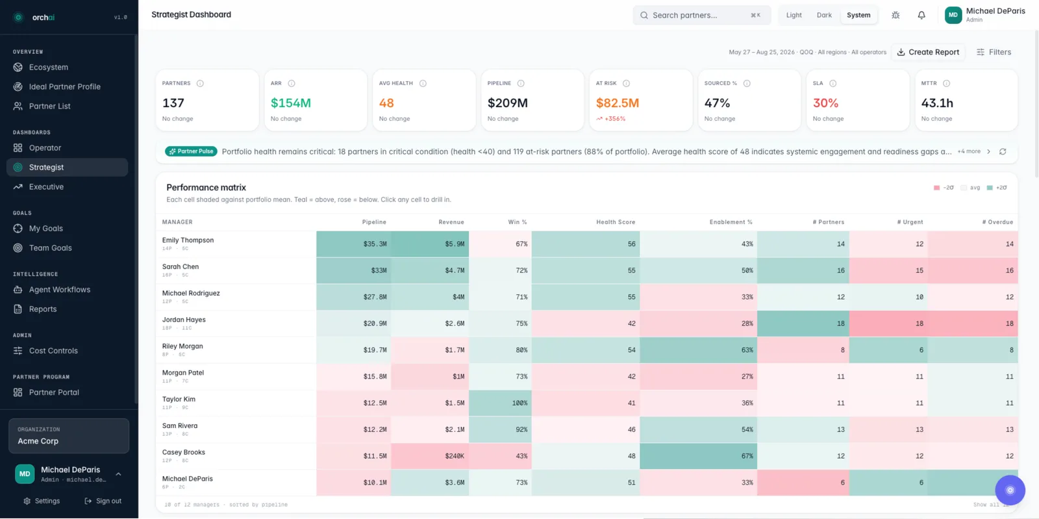This screenshot has height=519, width=1039.
Task: Click info icon on At Risk card
Action: click(626, 83)
